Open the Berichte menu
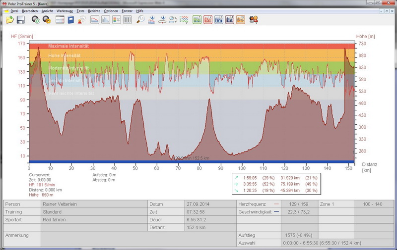The width and height of the screenshot is (397, 250). [94, 10]
